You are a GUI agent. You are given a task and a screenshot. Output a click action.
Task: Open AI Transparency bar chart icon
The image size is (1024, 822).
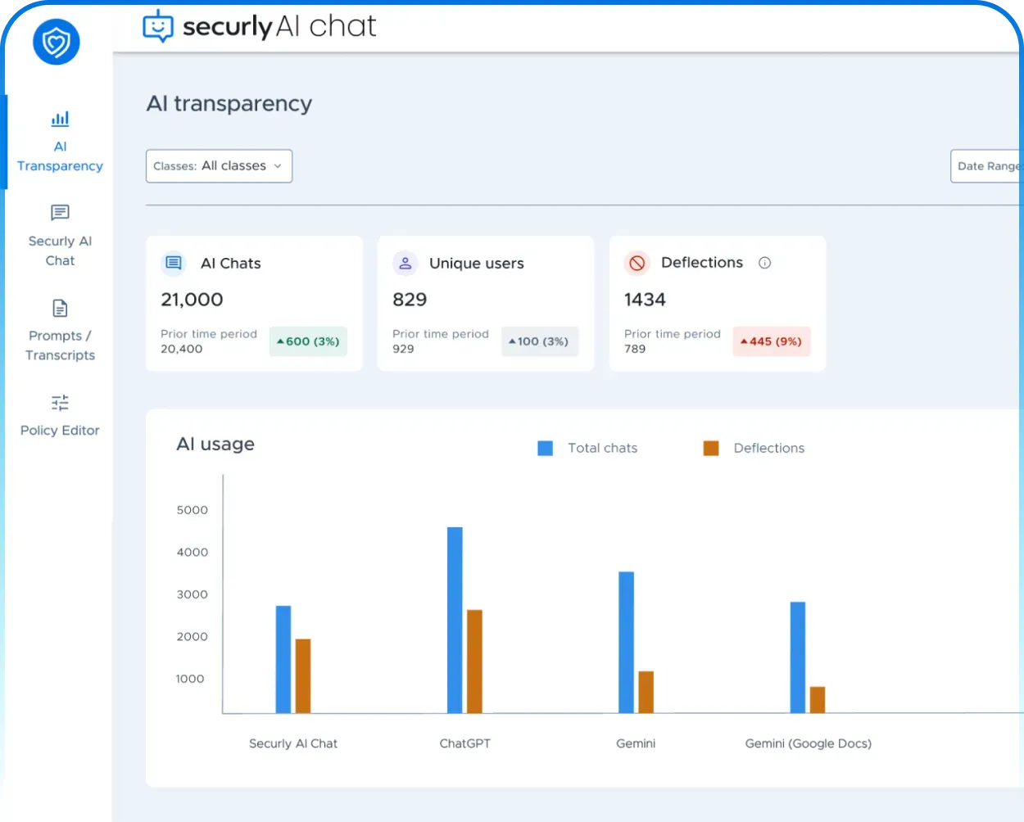click(x=60, y=119)
